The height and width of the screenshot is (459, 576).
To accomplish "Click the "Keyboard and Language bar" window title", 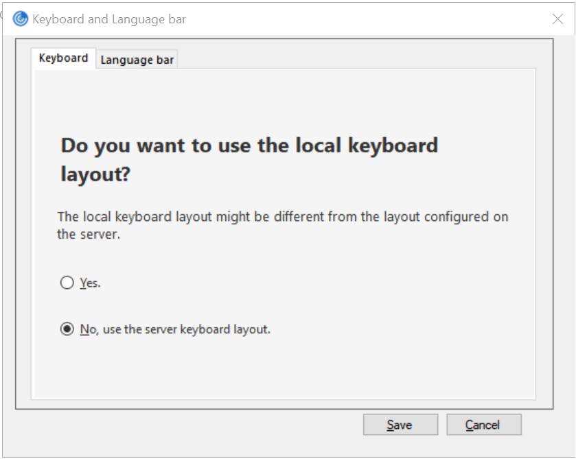I will pyautogui.click(x=109, y=19).
